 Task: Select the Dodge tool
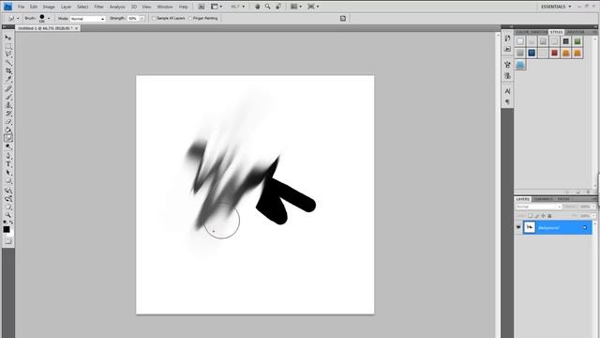pos(8,147)
